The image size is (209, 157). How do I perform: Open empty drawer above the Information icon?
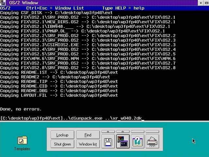(137, 131)
